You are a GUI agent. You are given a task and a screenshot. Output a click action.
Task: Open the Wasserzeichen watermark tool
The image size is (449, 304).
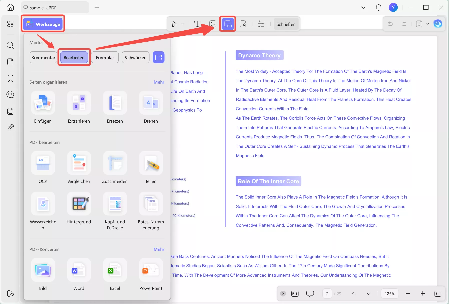click(43, 204)
